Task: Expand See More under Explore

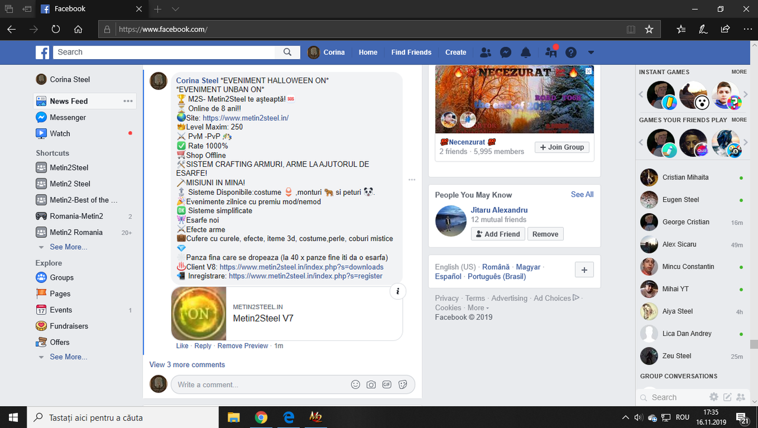Action: pyautogui.click(x=68, y=357)
